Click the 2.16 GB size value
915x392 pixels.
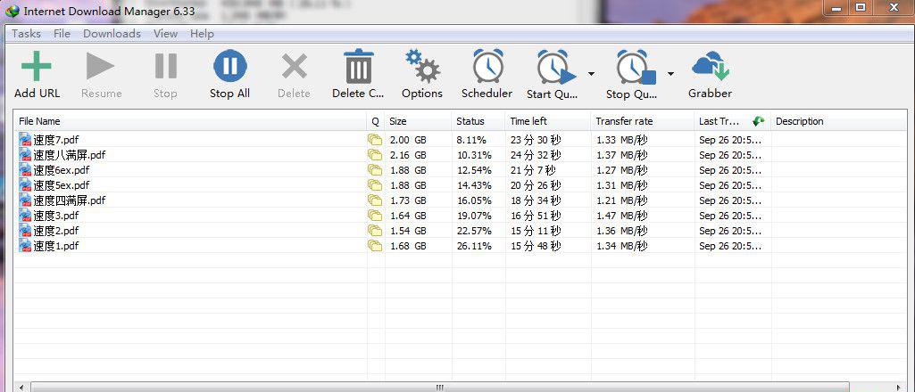408,155
